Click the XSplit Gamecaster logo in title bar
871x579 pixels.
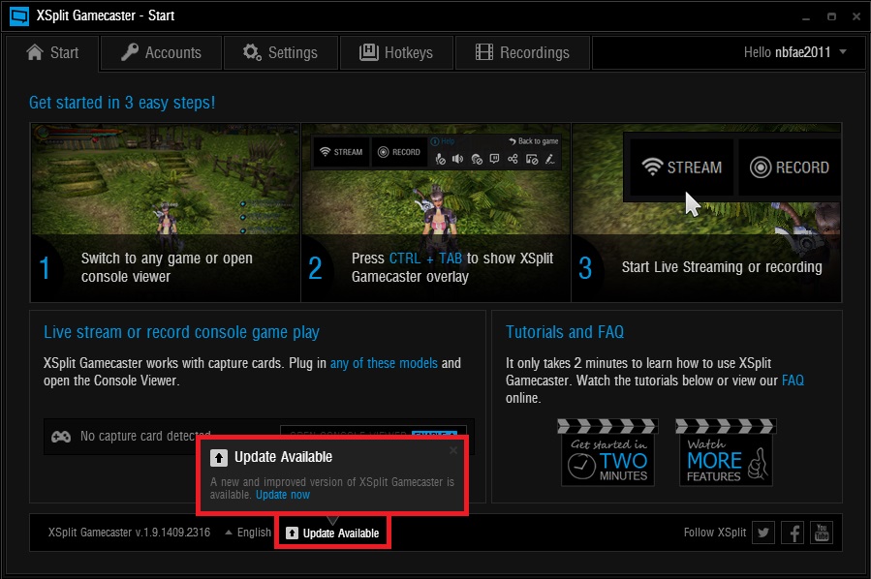click(19, 16)
